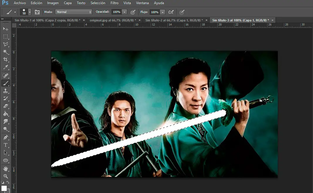Toggle the Brush panel button

pos(37,12)
